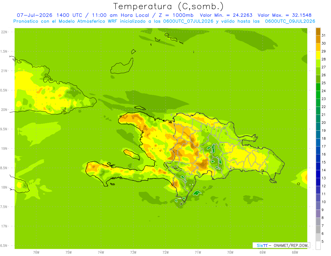Click the legend value label "15"
Screen dimensions: 331x256
pyautogui.click(x=324, y=162)
